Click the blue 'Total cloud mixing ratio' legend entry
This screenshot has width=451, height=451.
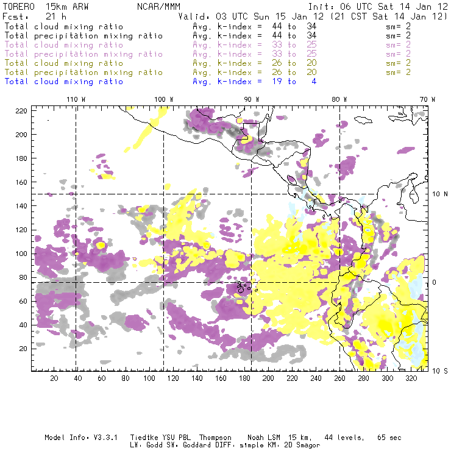click(x=64, y=82)
